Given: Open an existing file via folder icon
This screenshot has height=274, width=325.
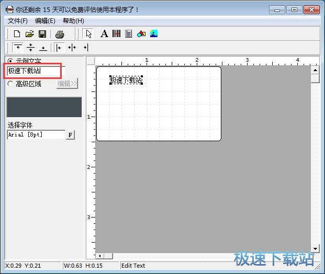Looking at the screenshot, I should click(x=29, y=34).
